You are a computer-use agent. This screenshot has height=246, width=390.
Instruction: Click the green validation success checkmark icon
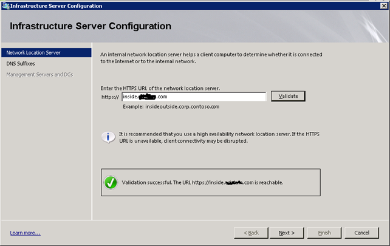point(110,182)
